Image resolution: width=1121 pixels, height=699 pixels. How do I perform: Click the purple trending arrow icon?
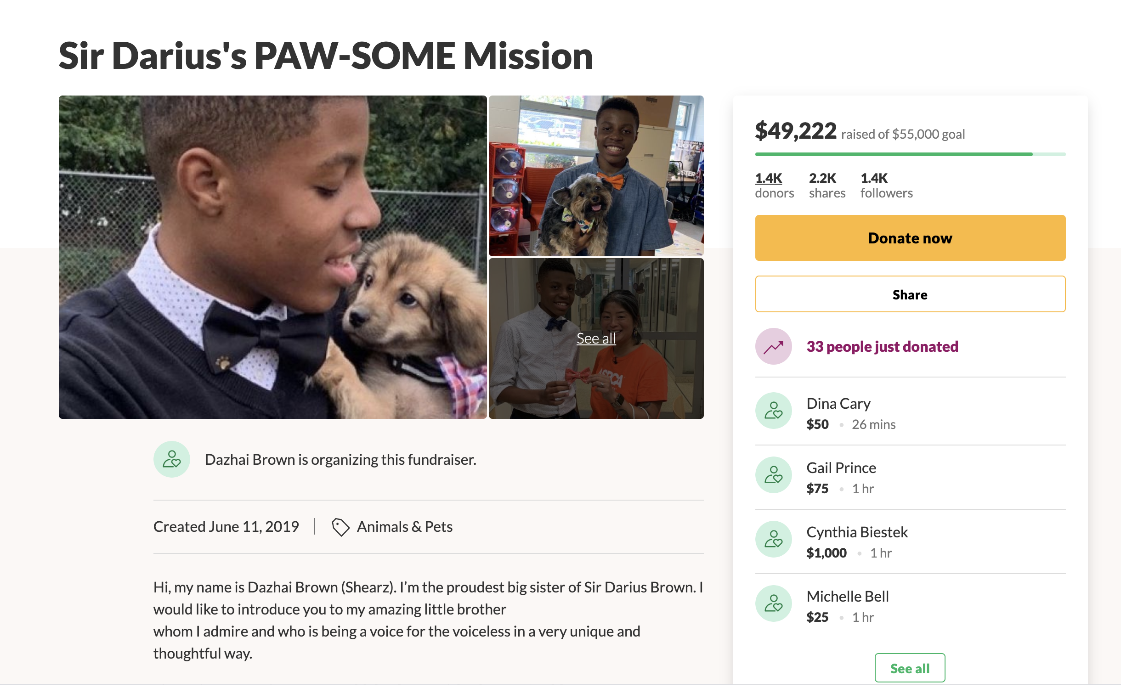click(x=773, y=346)
